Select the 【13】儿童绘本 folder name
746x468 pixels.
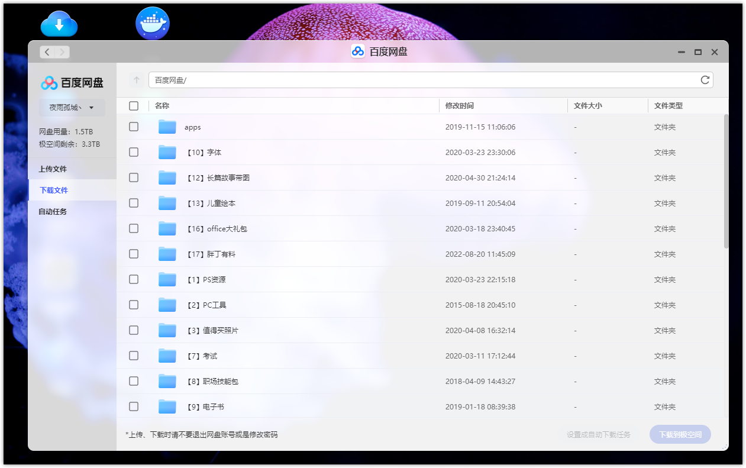pos(211,203)
